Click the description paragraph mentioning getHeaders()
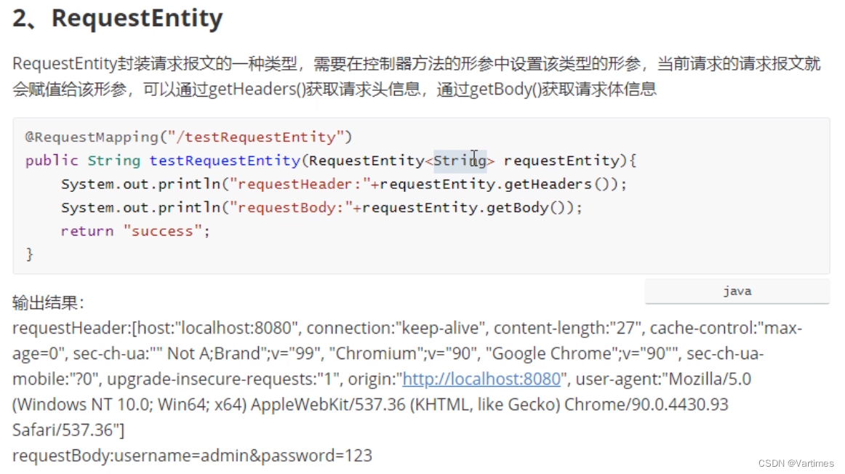The width and height of the screenshot is (845, 474). point(416,76)
